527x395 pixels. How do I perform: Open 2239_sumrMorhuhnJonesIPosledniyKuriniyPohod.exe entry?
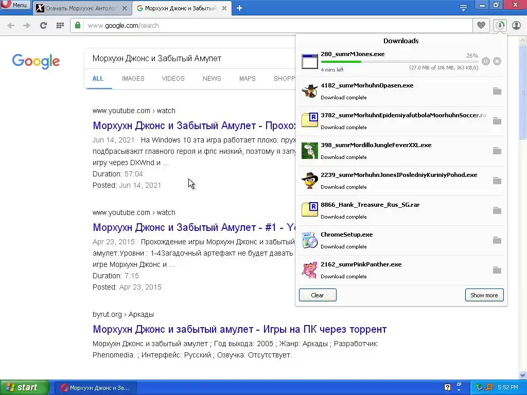pos(401,181)
